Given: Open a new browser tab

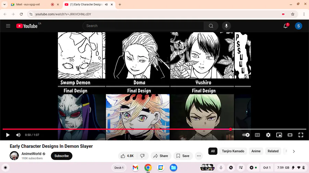Looking at the screenshot, I should pyautogui.click(x=120, y=4).
